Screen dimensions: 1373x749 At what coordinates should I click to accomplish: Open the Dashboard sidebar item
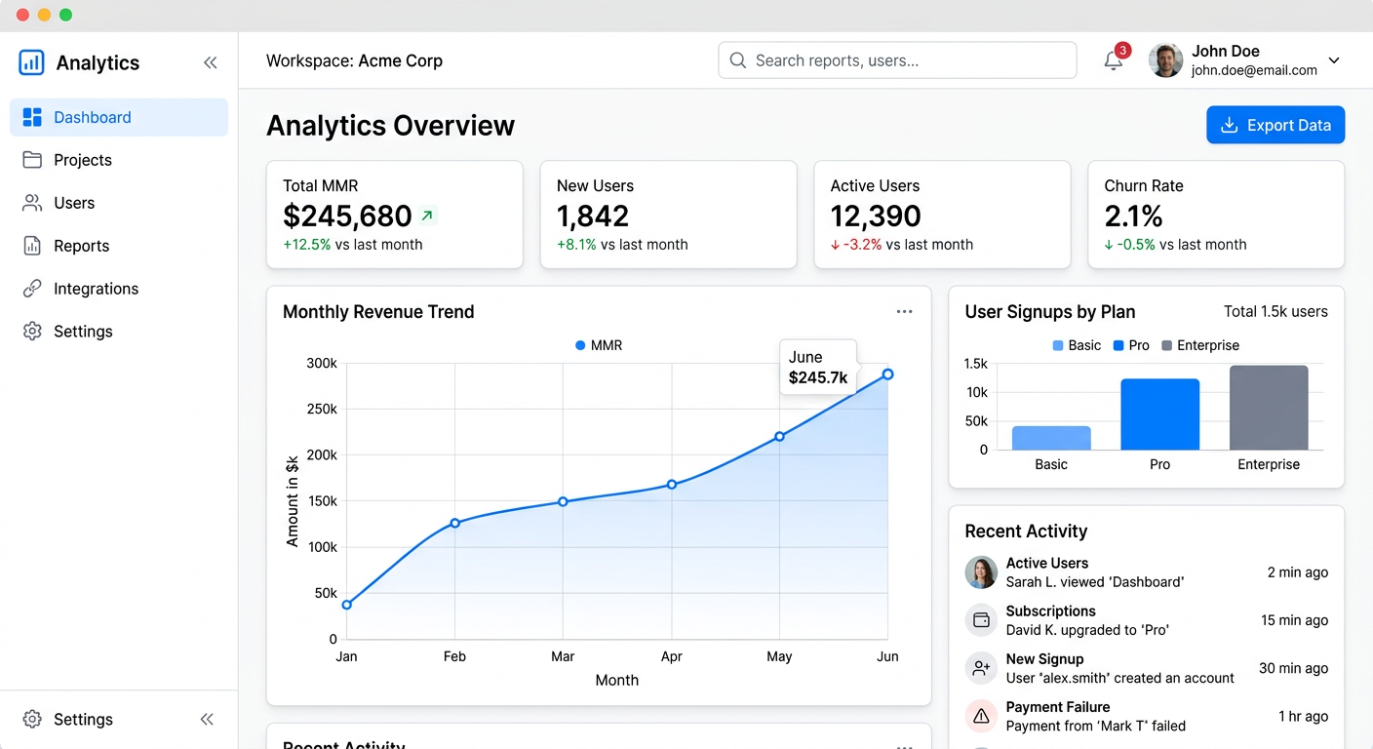(92, 117)
